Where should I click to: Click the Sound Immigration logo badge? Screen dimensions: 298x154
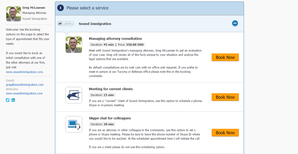coord(66,24)
